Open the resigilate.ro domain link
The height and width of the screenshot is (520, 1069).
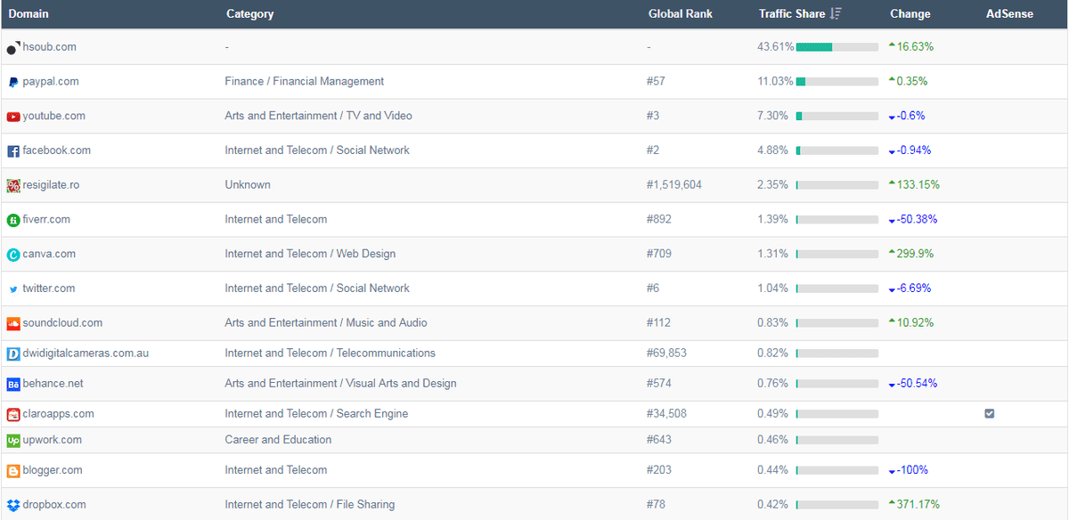[51, 185]
